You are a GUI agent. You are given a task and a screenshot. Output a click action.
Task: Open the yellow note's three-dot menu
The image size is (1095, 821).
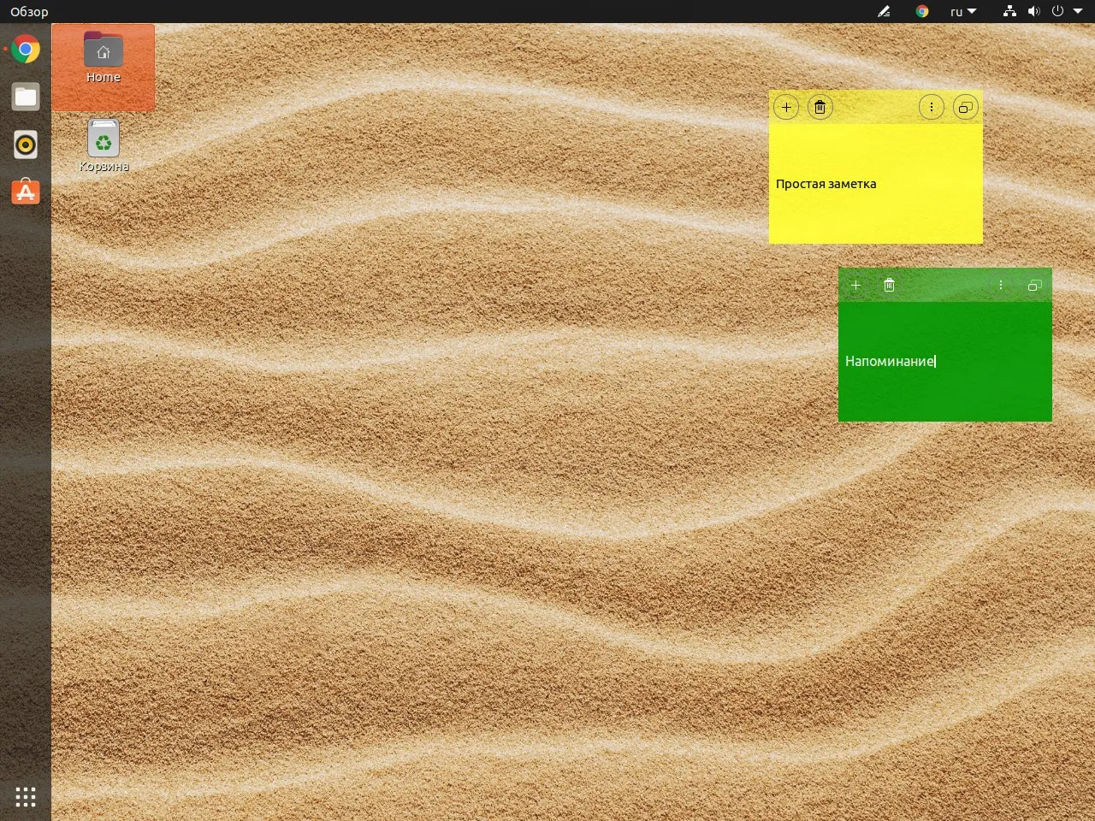click(932, 107)
